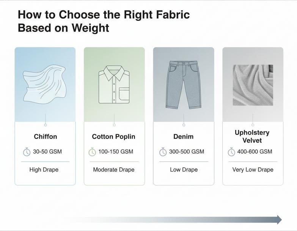Screen dimensions: 297x231
Task: Click the 300-500 GSM weight text
Action: 187,152
